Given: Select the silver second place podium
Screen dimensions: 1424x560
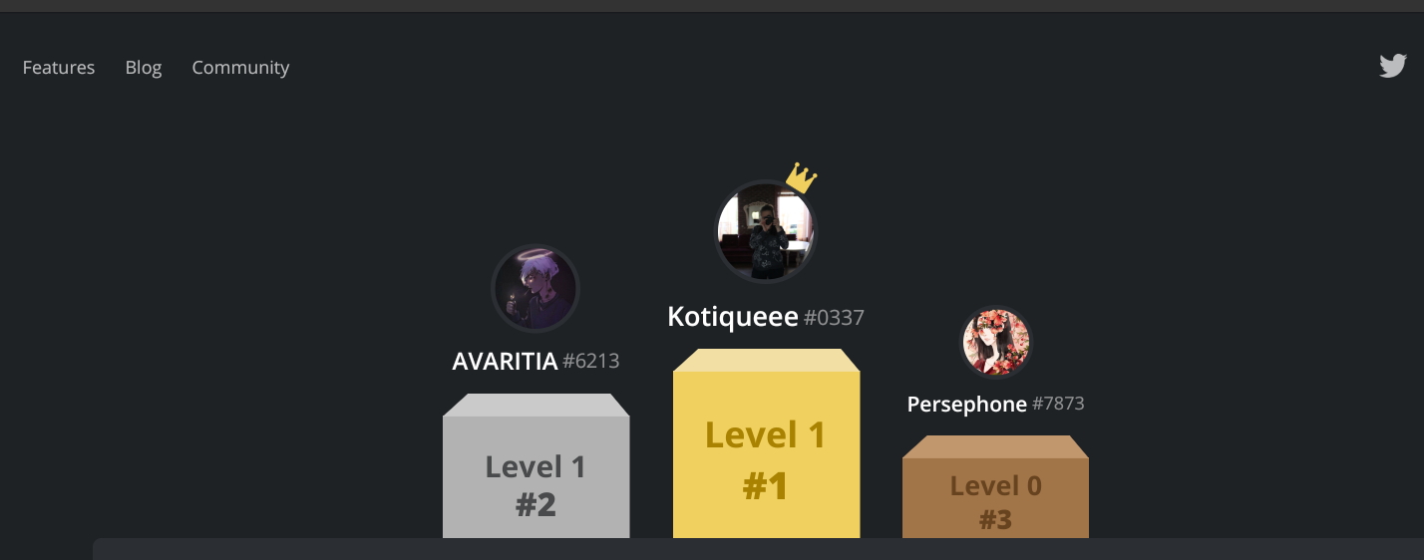Looking at the screenshot, I should click(x=535, y=465).
